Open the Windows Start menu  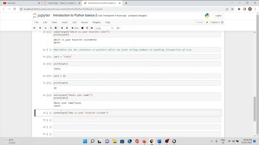click(x=85, y=141)
